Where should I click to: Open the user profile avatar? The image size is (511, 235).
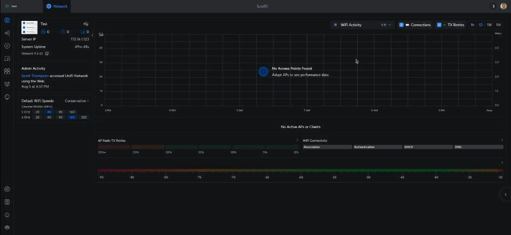point(503,6)
